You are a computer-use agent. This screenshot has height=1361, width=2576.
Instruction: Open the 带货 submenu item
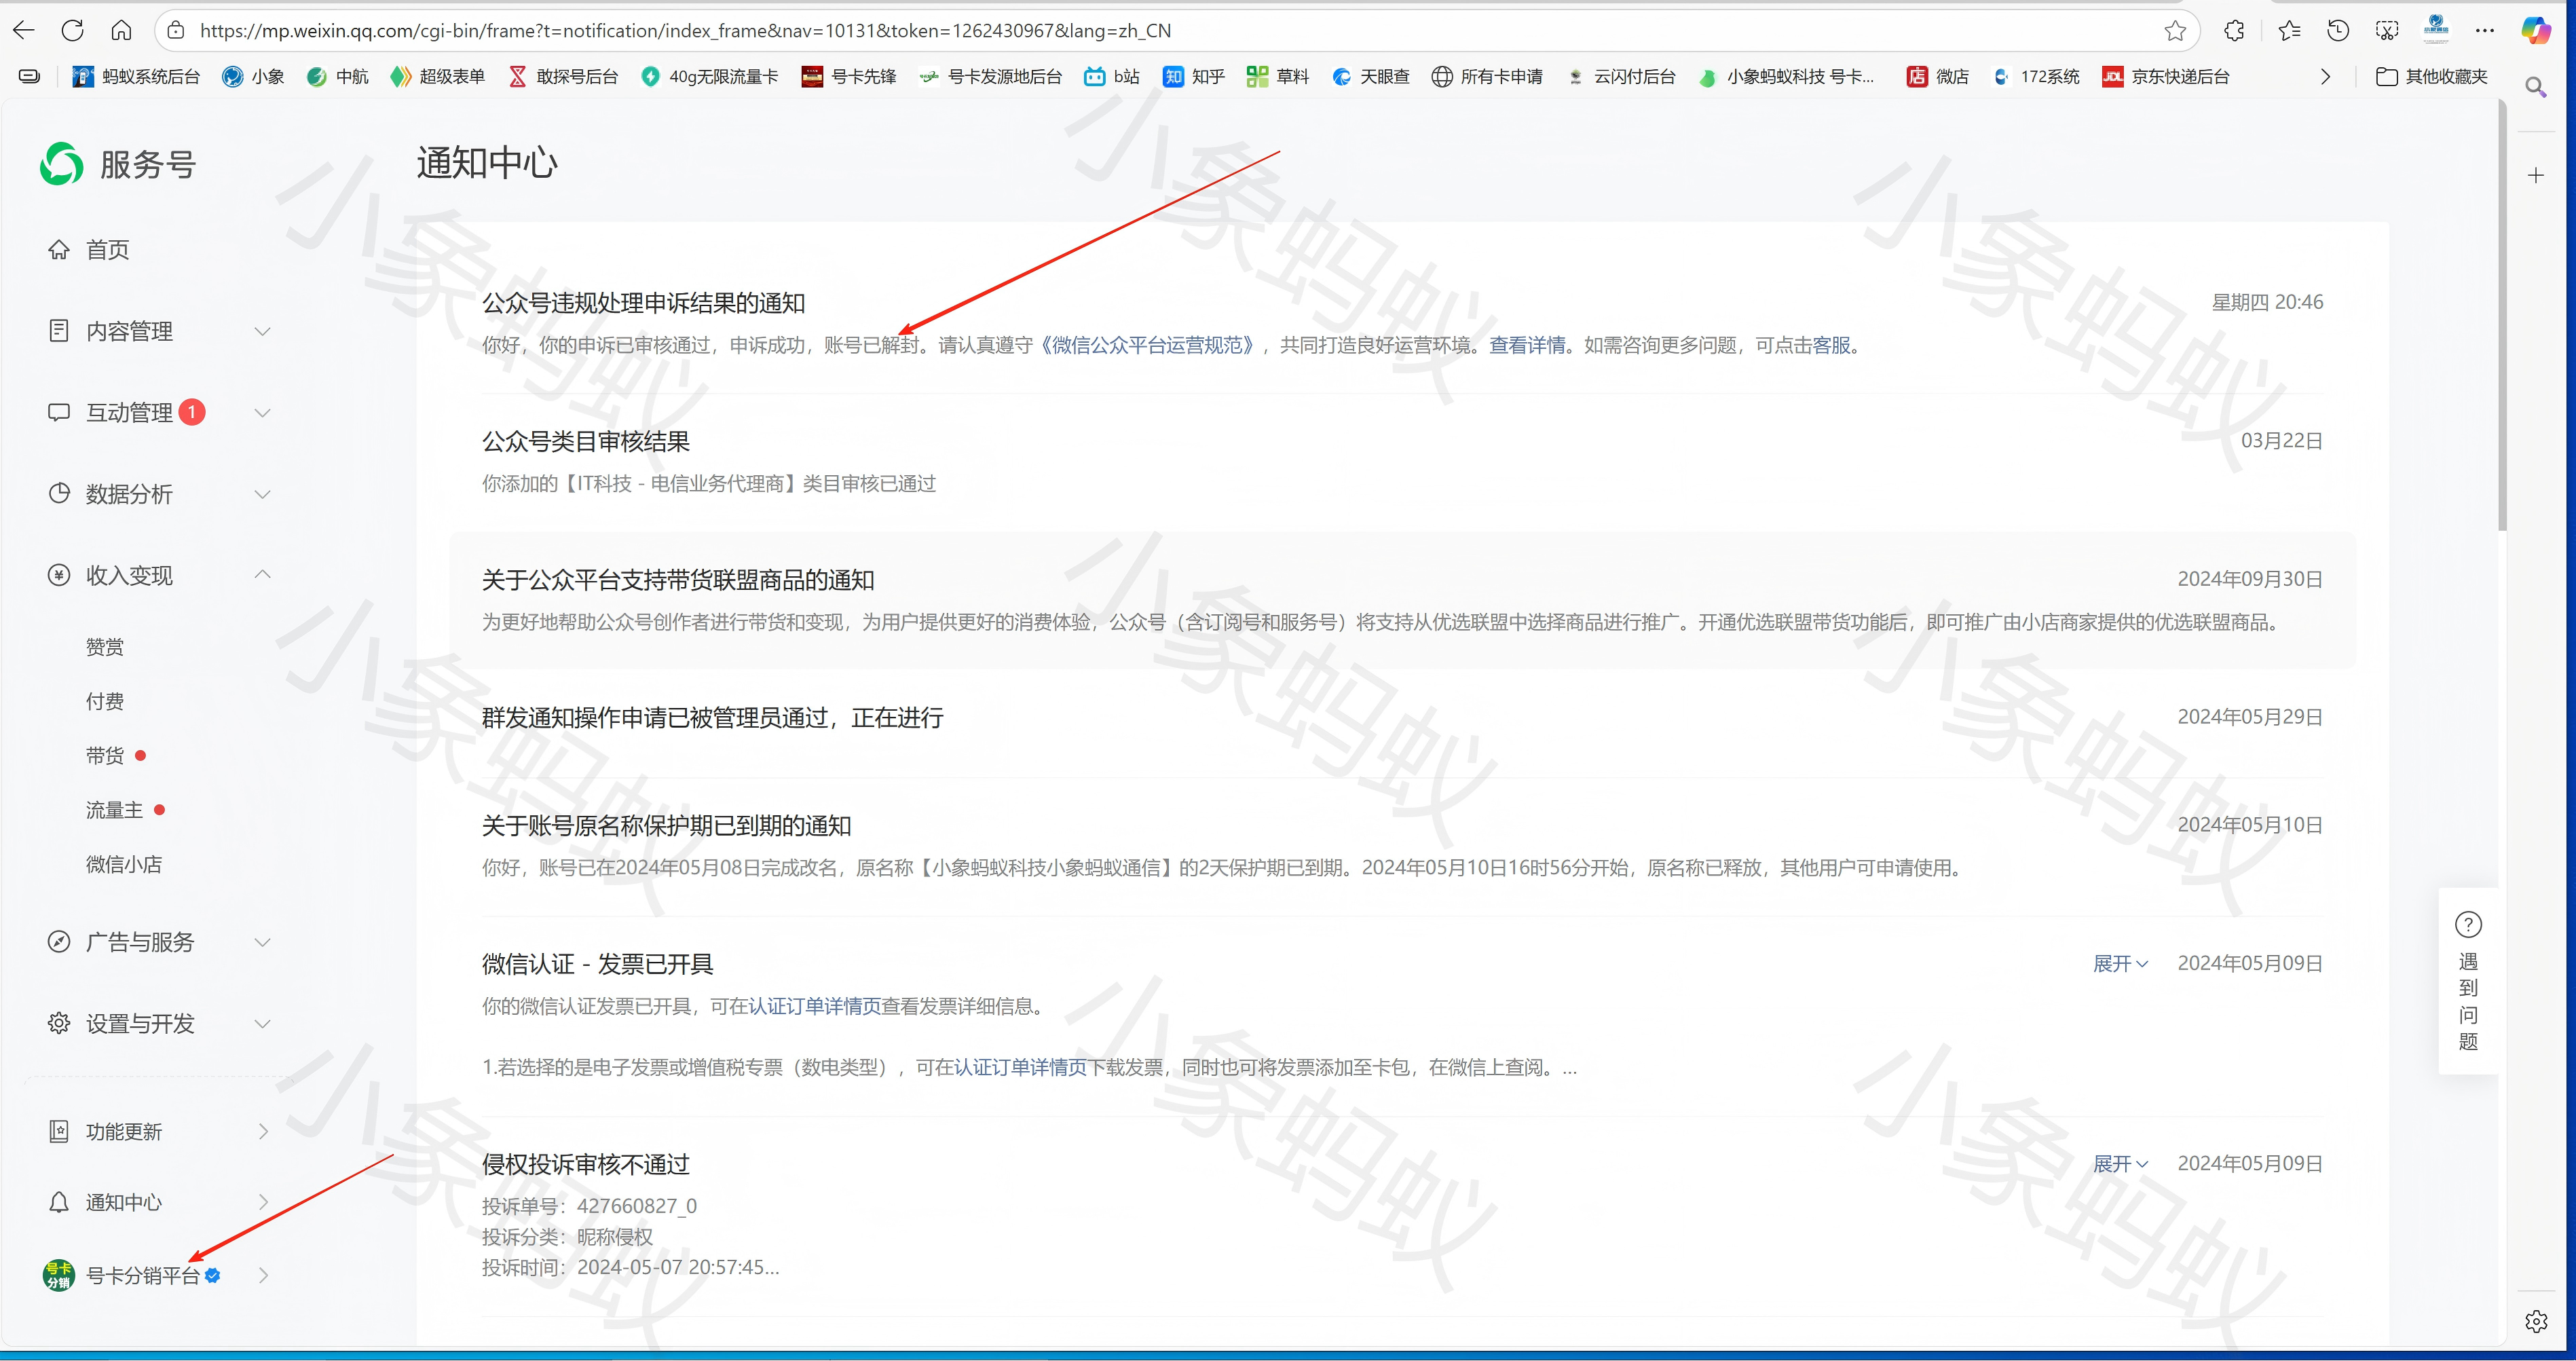(105, 756)
